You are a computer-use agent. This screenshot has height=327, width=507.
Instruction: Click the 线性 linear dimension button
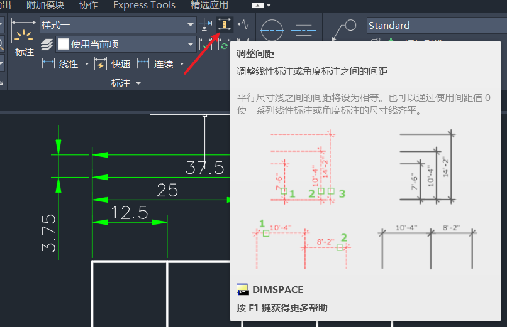(x=60, y=64)
